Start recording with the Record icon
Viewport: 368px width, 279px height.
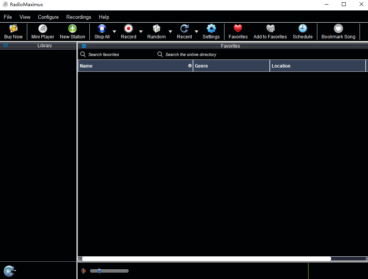(128, 31)
